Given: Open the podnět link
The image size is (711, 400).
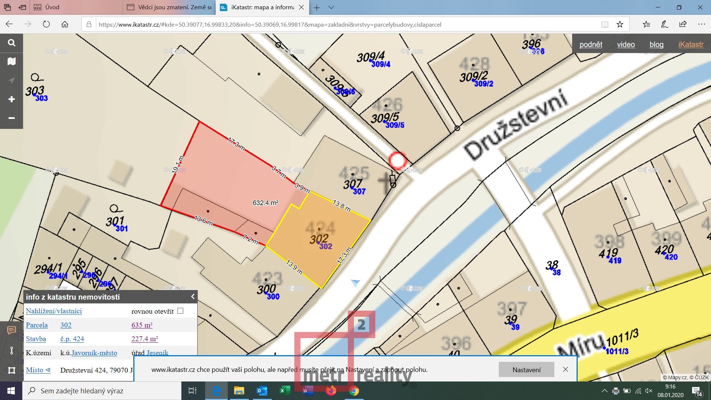Looking at the screenshot, I should point(591,44).
